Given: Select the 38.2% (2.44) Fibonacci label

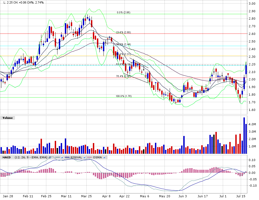Looking at the screenshot, I should click(x=123, y=44).
